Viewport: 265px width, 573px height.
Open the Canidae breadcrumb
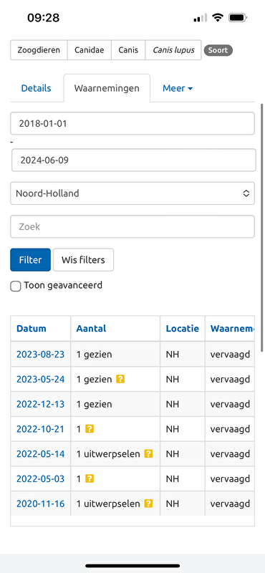pos(90,50)
